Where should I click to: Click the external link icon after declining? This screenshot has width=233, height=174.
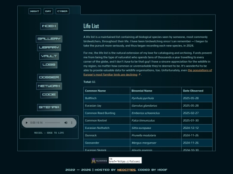[x=139, y=75]
